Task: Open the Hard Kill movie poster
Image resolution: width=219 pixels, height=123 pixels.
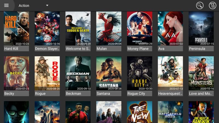Action: (x=16, y=28)
